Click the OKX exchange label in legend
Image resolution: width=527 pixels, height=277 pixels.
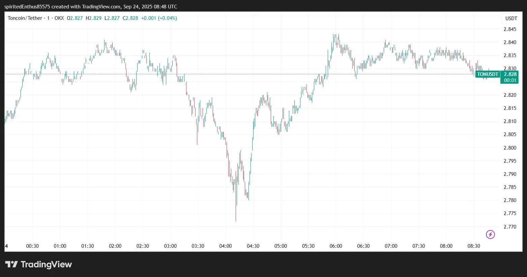[x=59, y=18]
